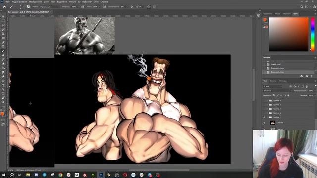Create new snapshot via History camera icon
Screen dimensions: 317x178
(307, 76)
